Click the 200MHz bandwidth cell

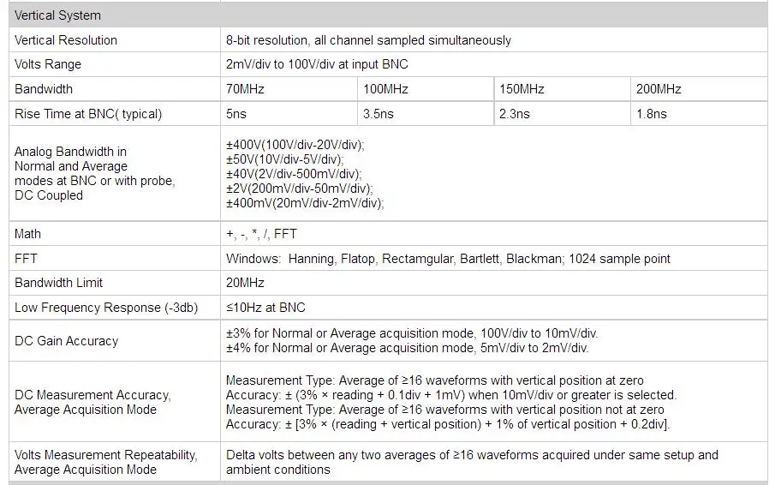coord(700,89)
